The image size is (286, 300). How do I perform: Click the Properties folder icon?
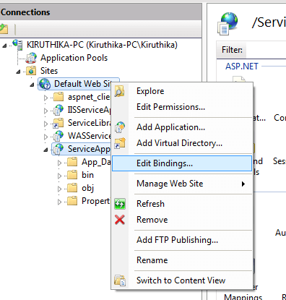[72, 201]
